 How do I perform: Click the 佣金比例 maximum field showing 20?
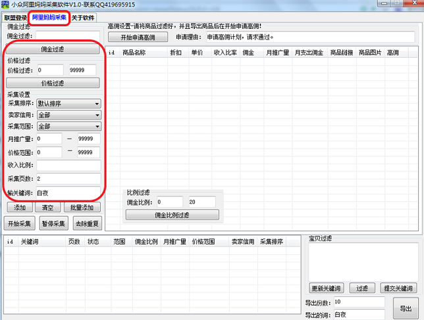[x=202, y=202]
